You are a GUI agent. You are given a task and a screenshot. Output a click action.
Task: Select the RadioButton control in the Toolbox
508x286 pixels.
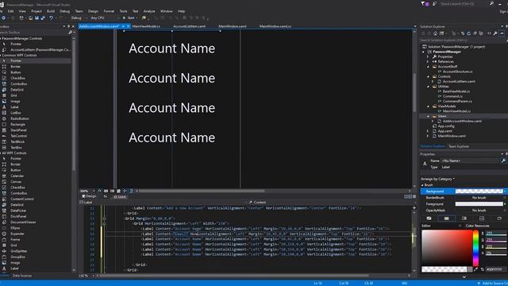tap(19, 118)
